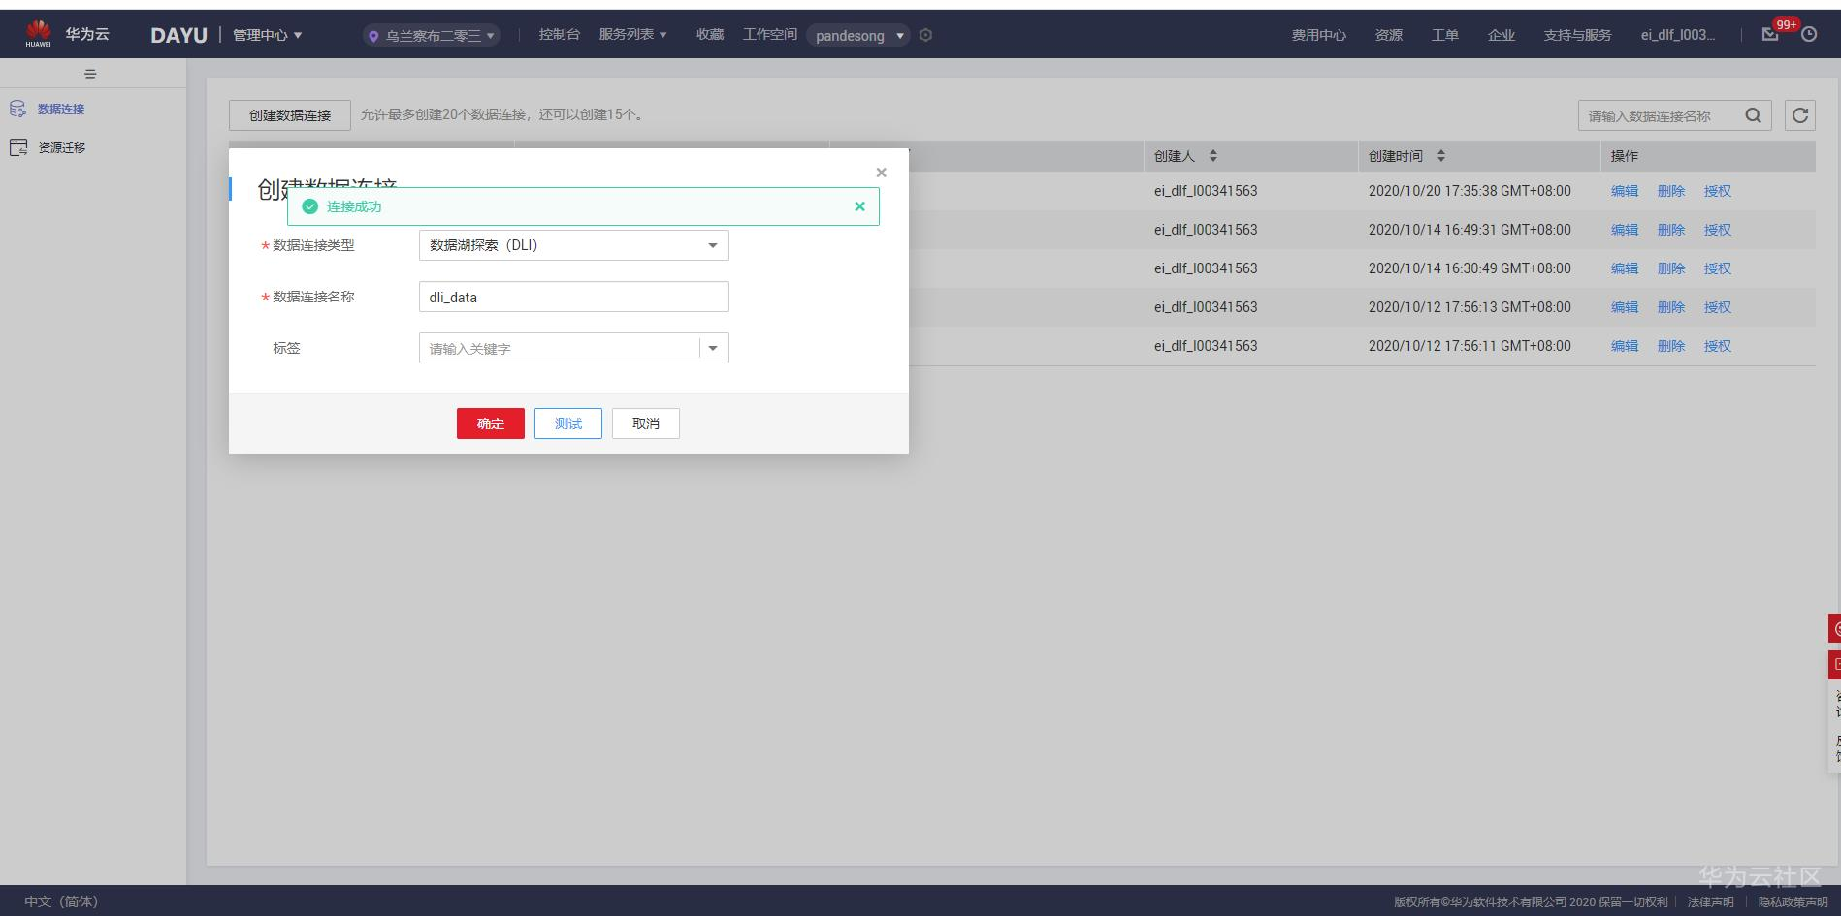Expand the 服务列表 menu

(632, 35)
